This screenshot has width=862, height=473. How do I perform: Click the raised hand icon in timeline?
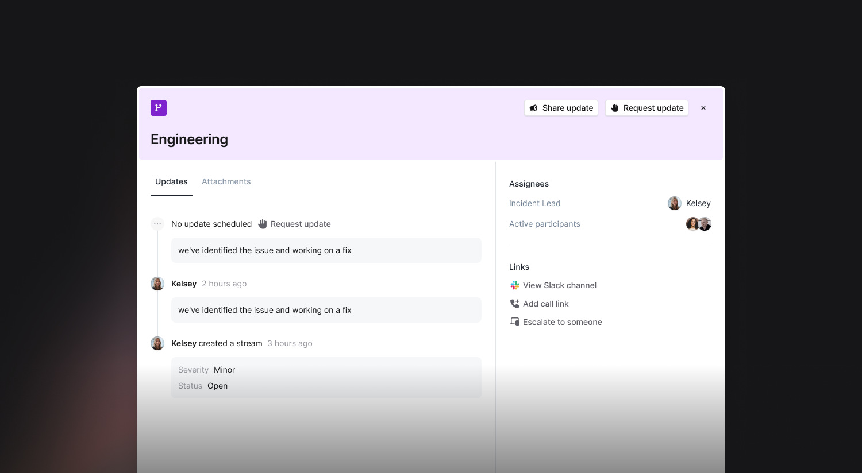click(263, 224)
